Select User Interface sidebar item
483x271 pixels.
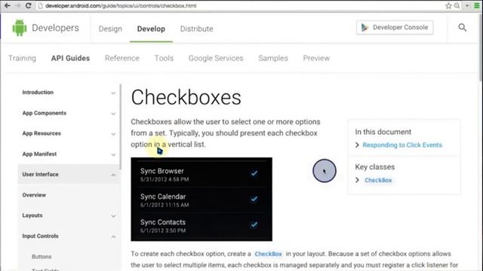click(40, 174)
